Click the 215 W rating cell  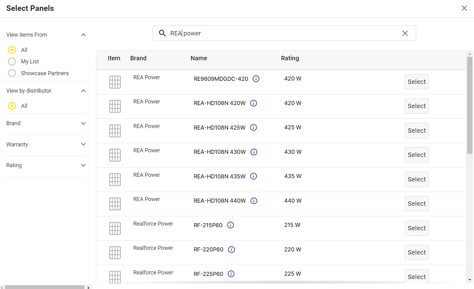tap(292, 225)
